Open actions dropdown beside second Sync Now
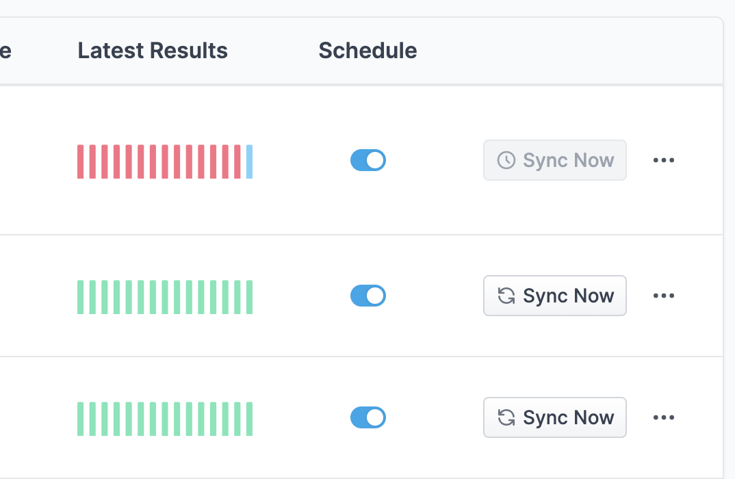The image size is (735, 479). [x=663, y=296]
